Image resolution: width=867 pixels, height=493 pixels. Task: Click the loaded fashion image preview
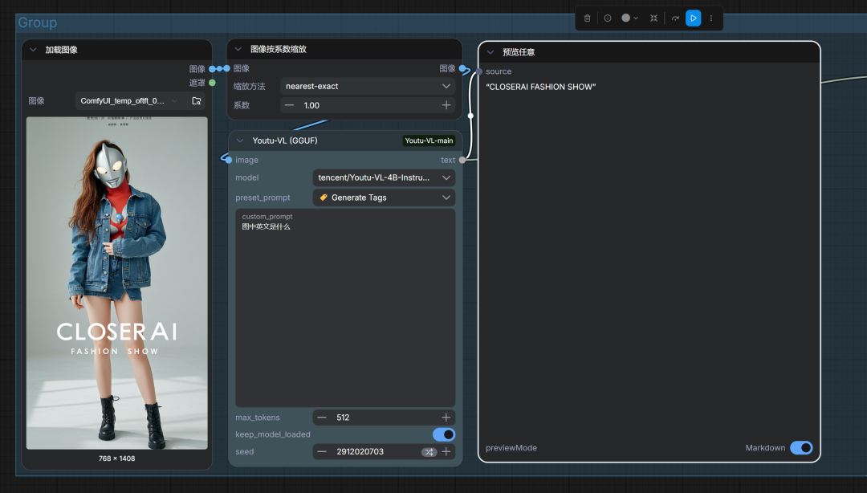coord(117,283)
